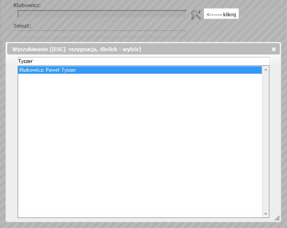Focus the Temat input field
Screen dimensions: 287x228
coord(102,33)
